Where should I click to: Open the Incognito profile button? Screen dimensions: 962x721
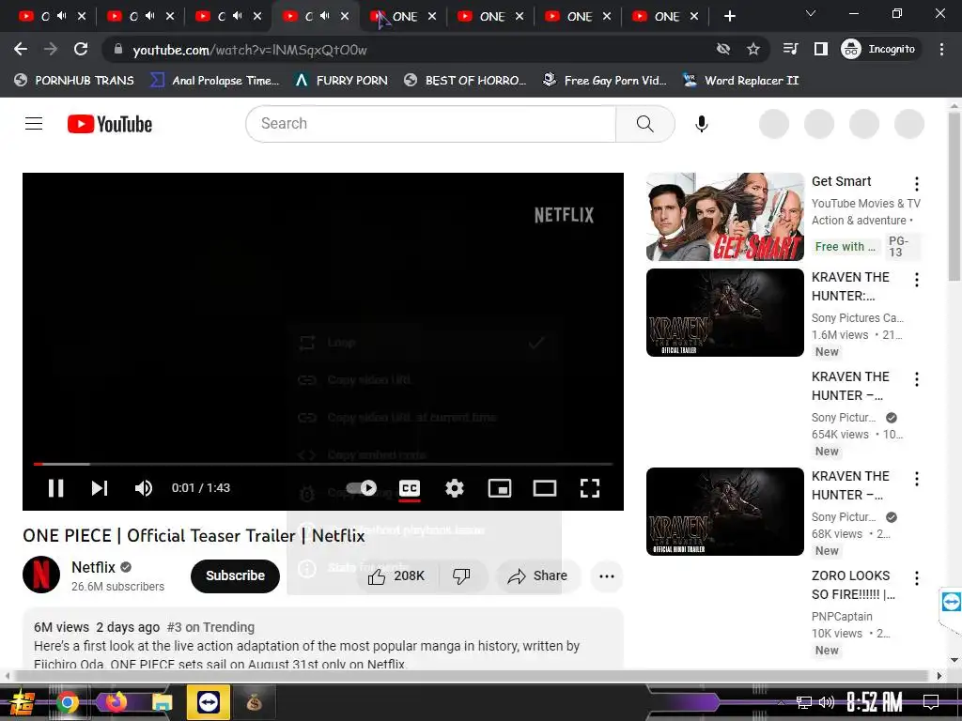[878, 49]
